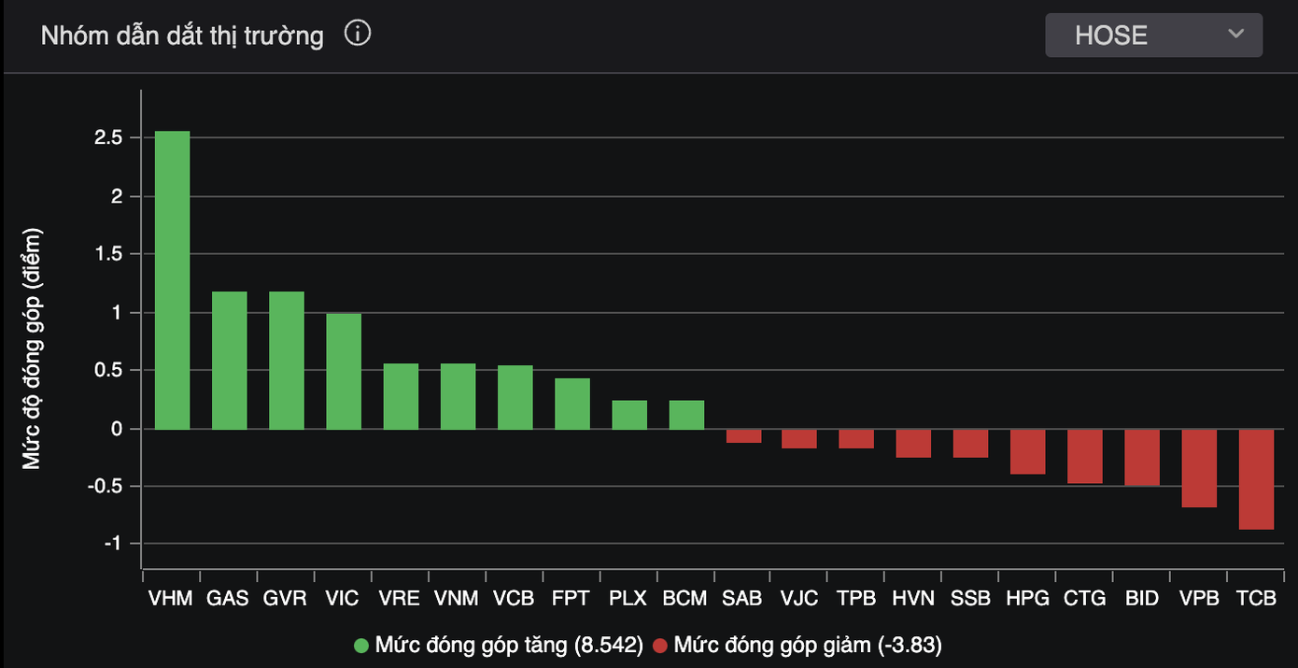Click the red BID bar
This screenshot has width=1298, height=668.
(x=1142, y=458)
